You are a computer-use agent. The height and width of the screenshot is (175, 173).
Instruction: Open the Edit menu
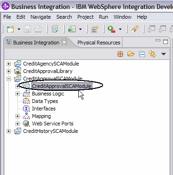(21, 17)
